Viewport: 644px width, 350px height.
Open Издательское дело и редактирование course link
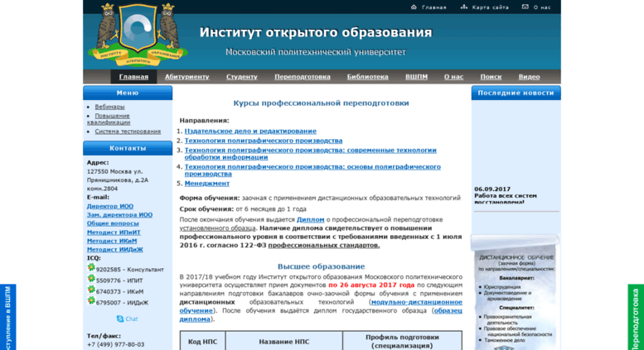(x=250, y=132)
